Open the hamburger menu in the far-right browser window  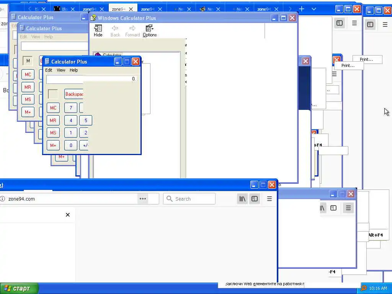point(385,24)
